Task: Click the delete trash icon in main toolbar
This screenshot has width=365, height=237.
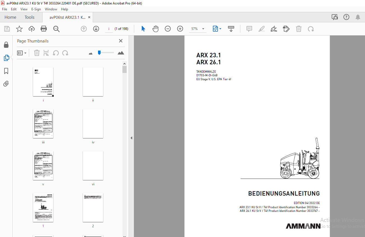Action: click(x=299, y=29)
